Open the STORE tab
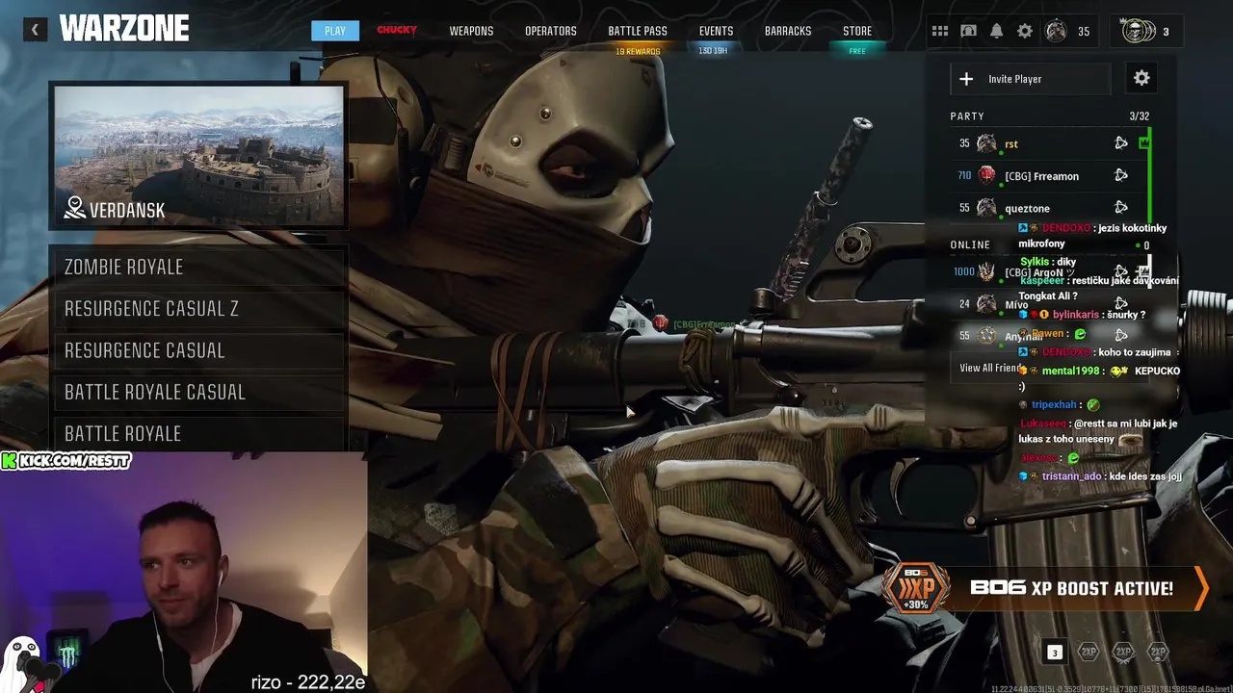Viewport: 1233px width, 693px height. pyautogui.click(x=857, y=31)
